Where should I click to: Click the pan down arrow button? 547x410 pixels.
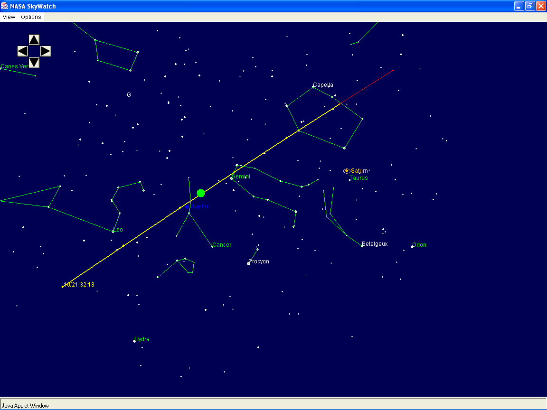34,63
